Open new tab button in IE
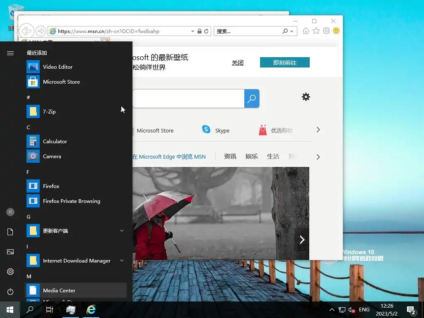Viewport: 424px width, 318px height. click(106, 40)
